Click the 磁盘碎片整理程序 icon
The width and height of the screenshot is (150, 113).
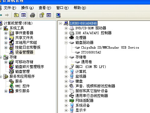(x=11, y=67)
